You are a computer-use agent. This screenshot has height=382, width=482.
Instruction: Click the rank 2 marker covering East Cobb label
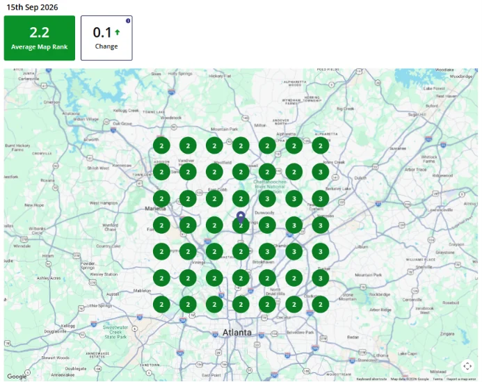pos(214,199)
